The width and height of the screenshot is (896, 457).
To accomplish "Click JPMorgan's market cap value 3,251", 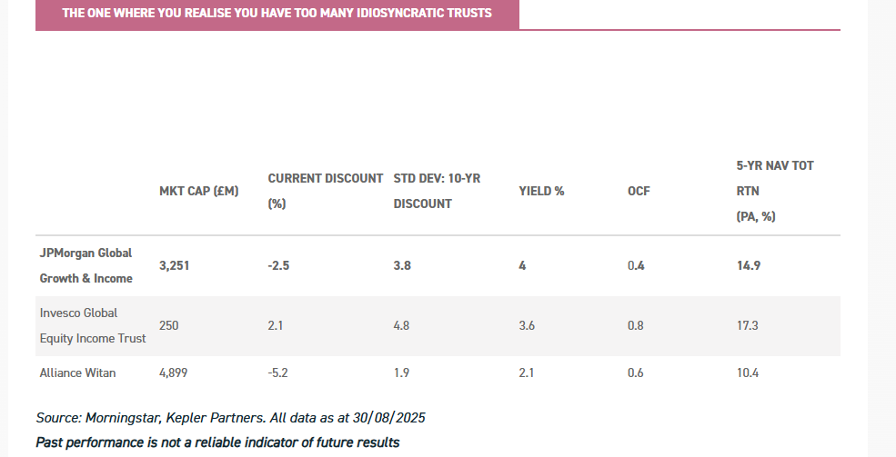I will [x=175, y=266].
